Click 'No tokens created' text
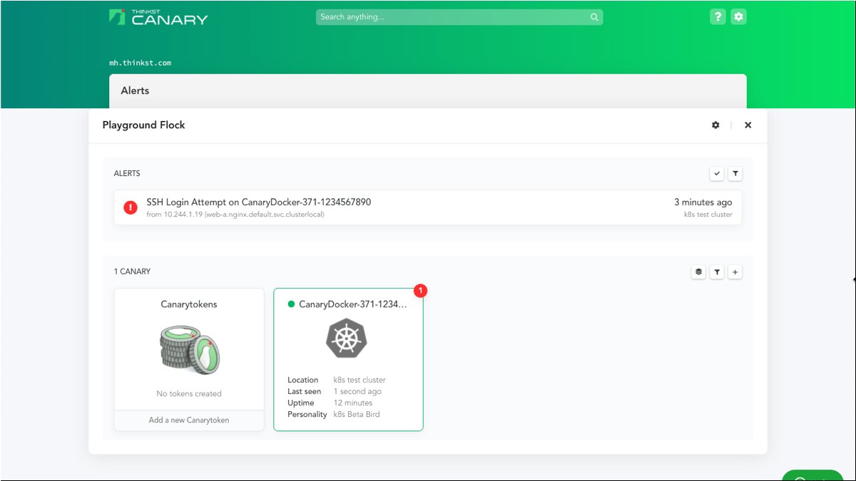The image size is (856, 481). (x=189, y=393)
